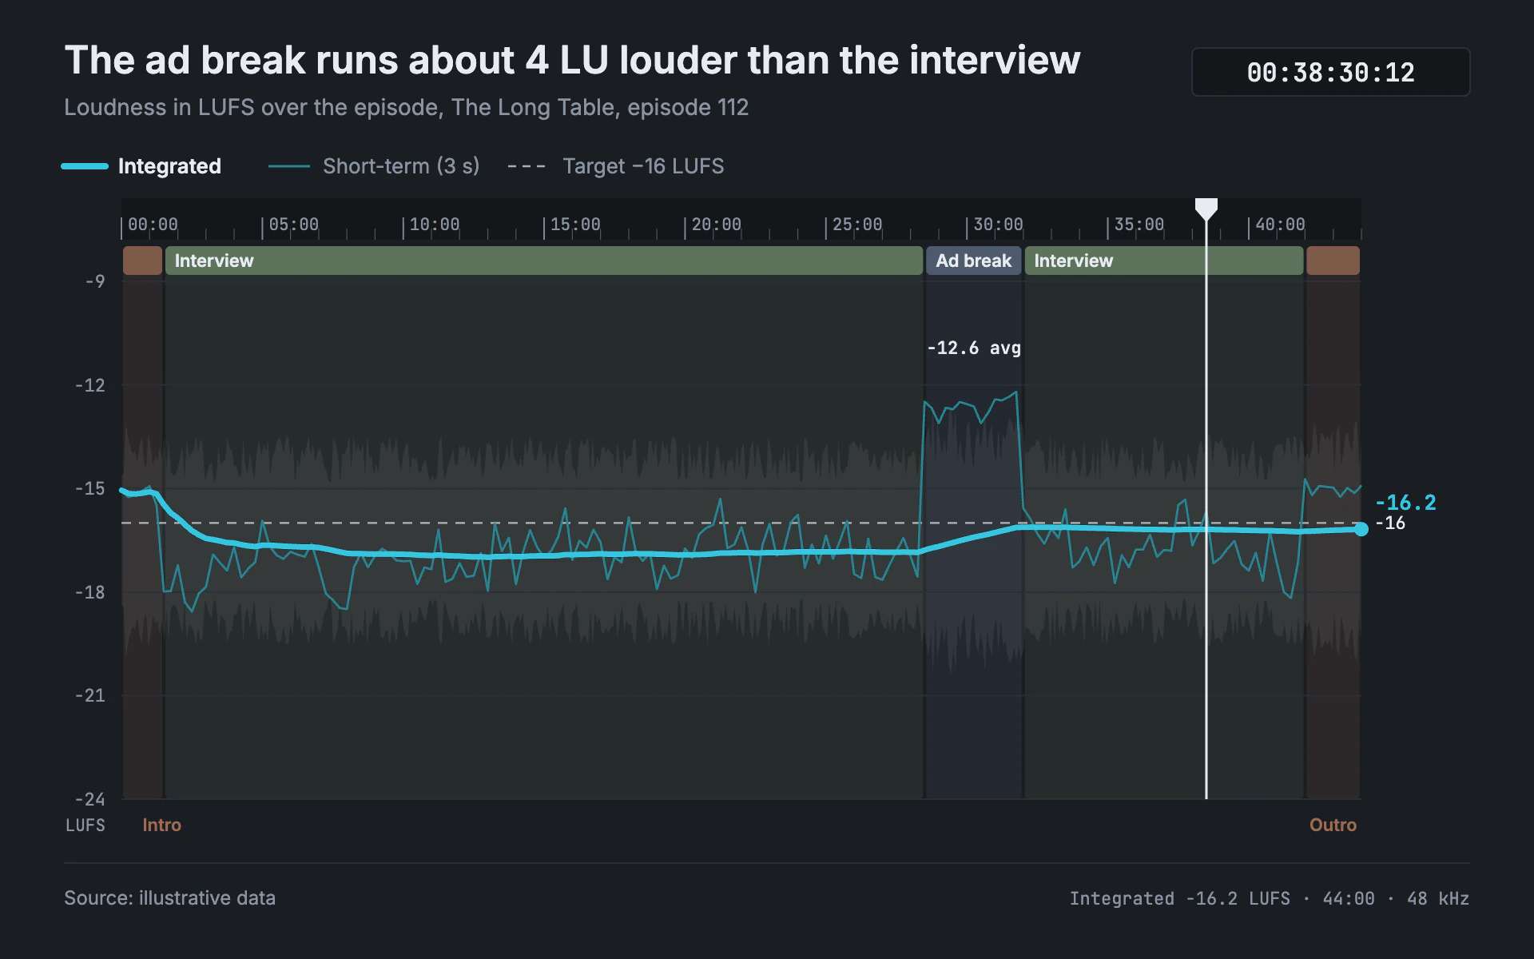Select the first Interview segment block

pos(543,261)
